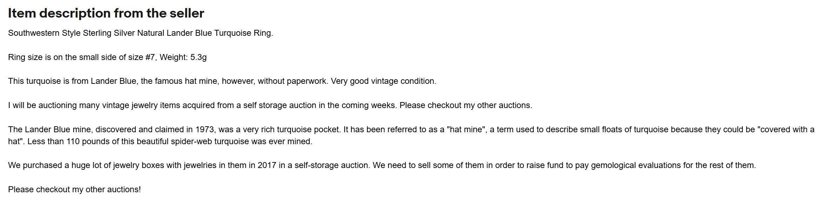Click the final 'Please checkout my other auctions!' line
The image size is (816, 201).
click(74, 189)
